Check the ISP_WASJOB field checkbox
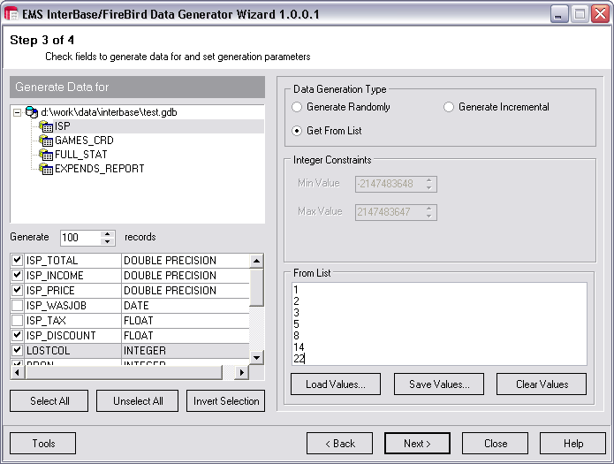Screen dimensions: 614x464 pyautogui.click(x=17, y=305)
